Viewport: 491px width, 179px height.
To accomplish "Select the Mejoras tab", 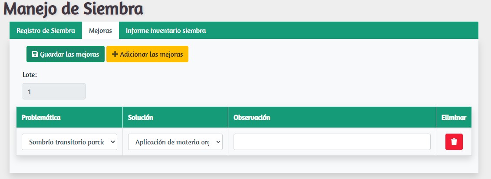I will coord(100,31).
